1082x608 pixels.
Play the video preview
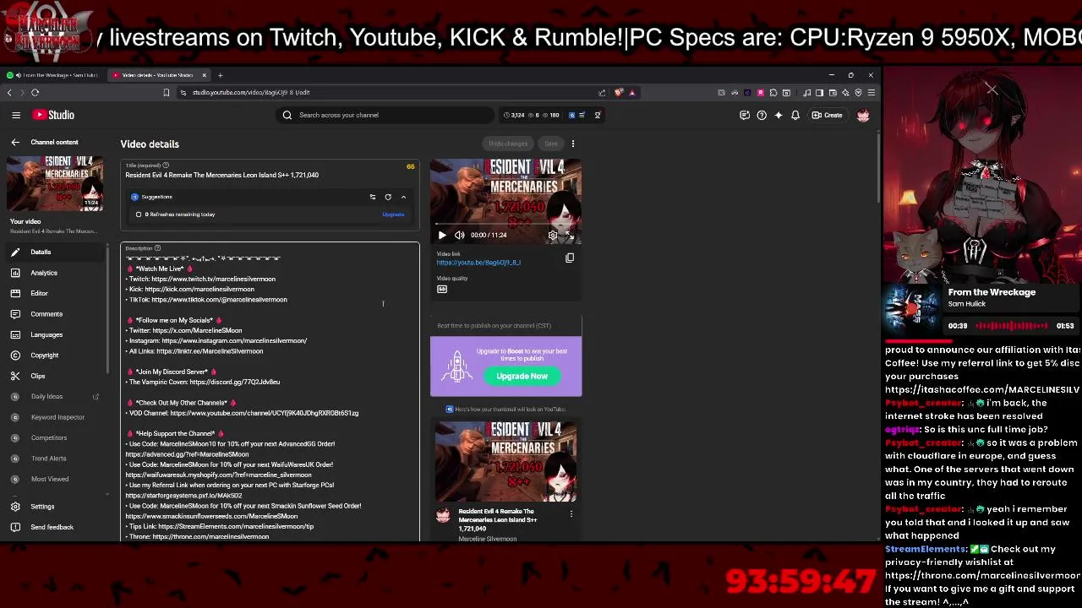tap(441, 235)
